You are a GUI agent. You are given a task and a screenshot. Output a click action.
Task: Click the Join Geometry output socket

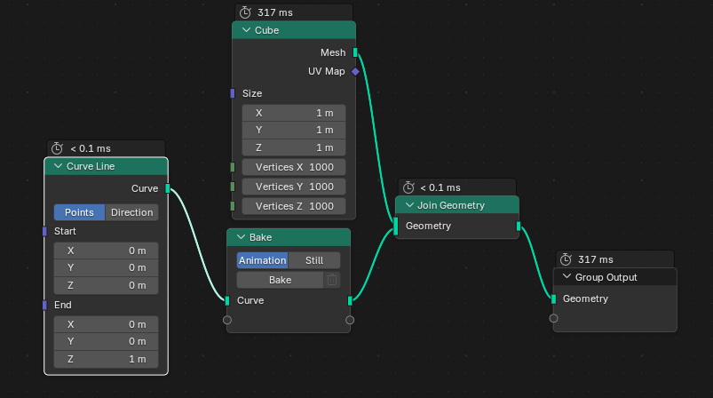[519, 226]
